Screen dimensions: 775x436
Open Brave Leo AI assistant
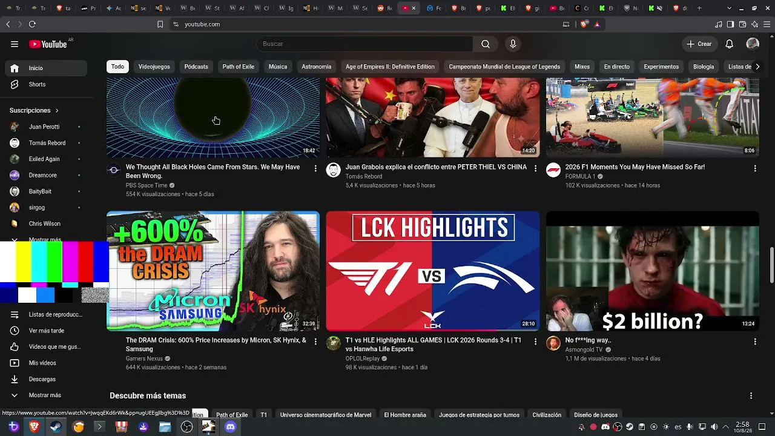click(x=754, y=24)
